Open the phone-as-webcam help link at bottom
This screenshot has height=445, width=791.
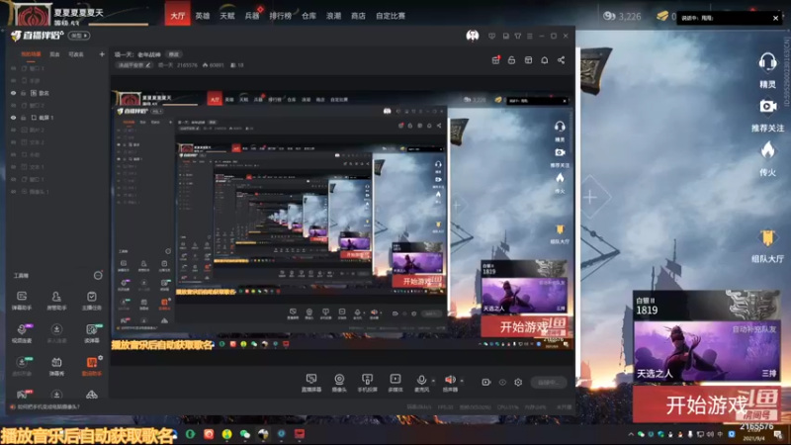48,406
